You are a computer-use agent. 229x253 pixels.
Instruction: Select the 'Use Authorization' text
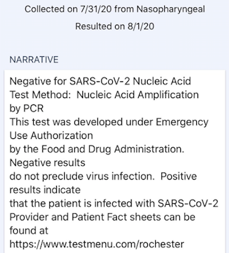(x=52, y=135)
